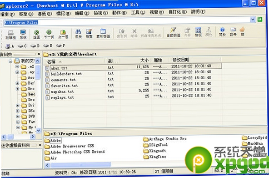Switch to drive D in drive bar
This screenshot has width=269, height=178.
(35, 46)
